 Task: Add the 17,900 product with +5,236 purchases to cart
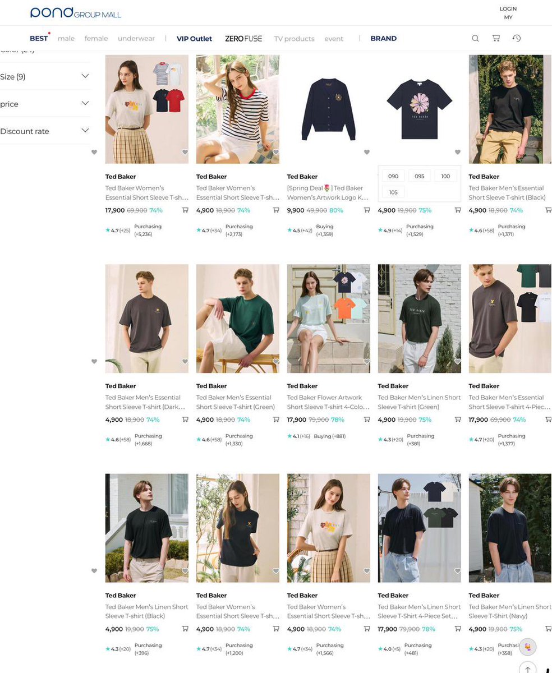(185, 210)
